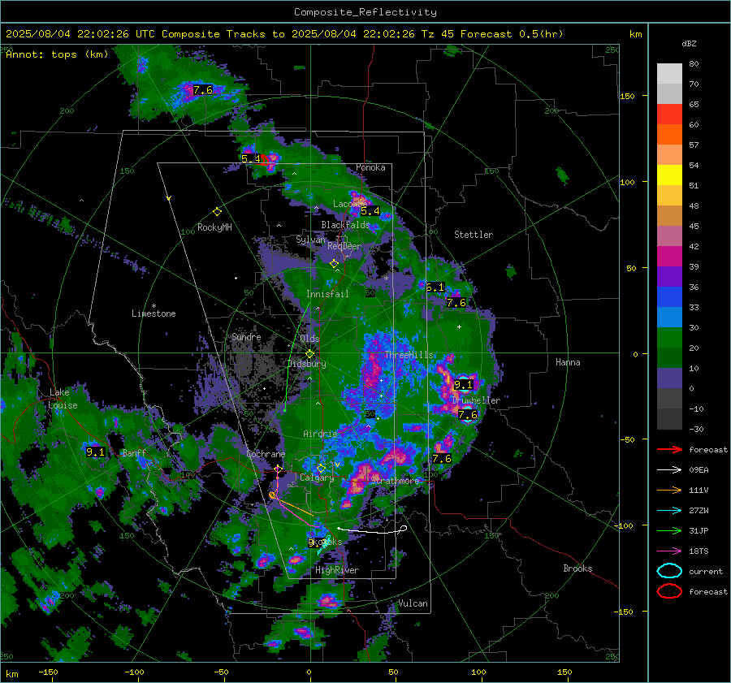Pick the bright green 30 dBZ swatch
The height and width of the screenshot is (683, 731).
point(669,338)
